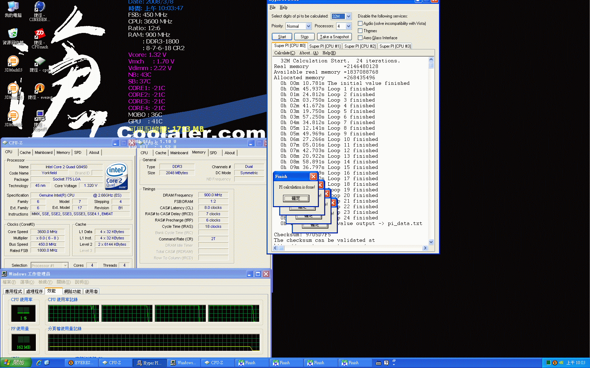The image size is (590, 368).
Task: Switch Task Manager to 處理程序 tab
Action: click(x=34, y=292)
